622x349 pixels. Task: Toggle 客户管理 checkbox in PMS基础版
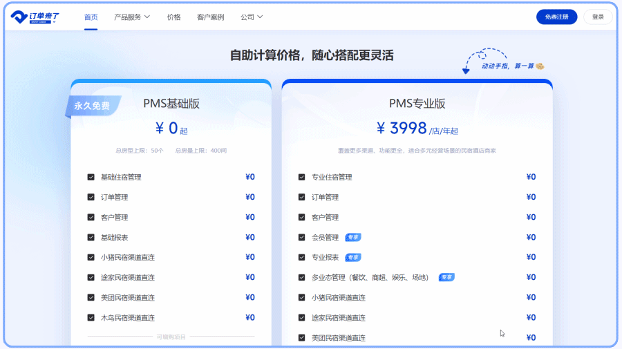(91, 217)
